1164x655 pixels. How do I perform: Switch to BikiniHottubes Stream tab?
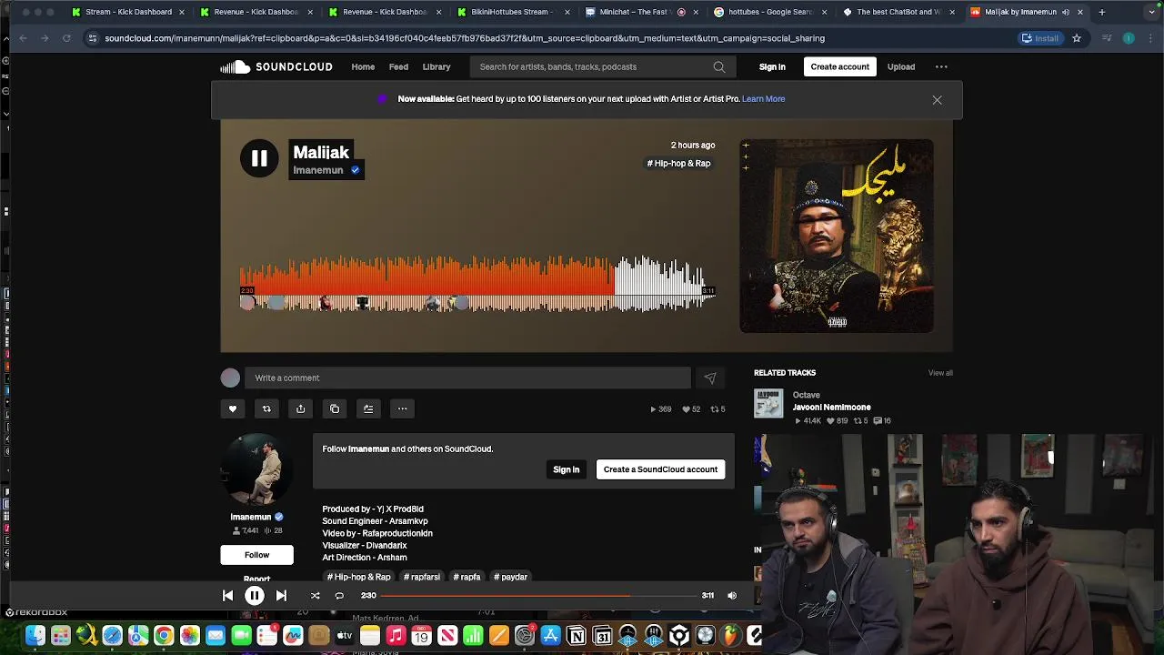point(514,12)
